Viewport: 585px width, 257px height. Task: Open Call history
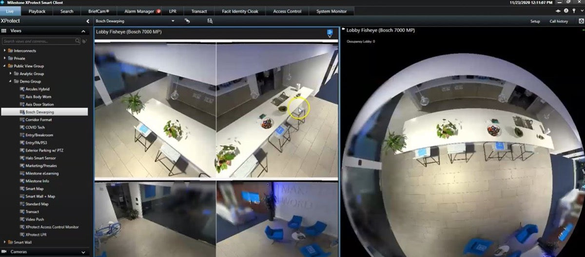(559, 21)
